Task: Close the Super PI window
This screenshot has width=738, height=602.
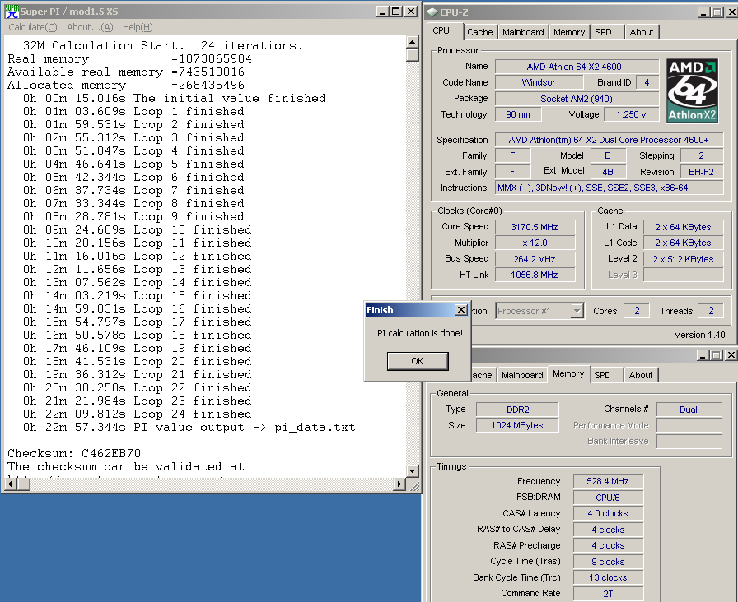Action: point(411,12)
